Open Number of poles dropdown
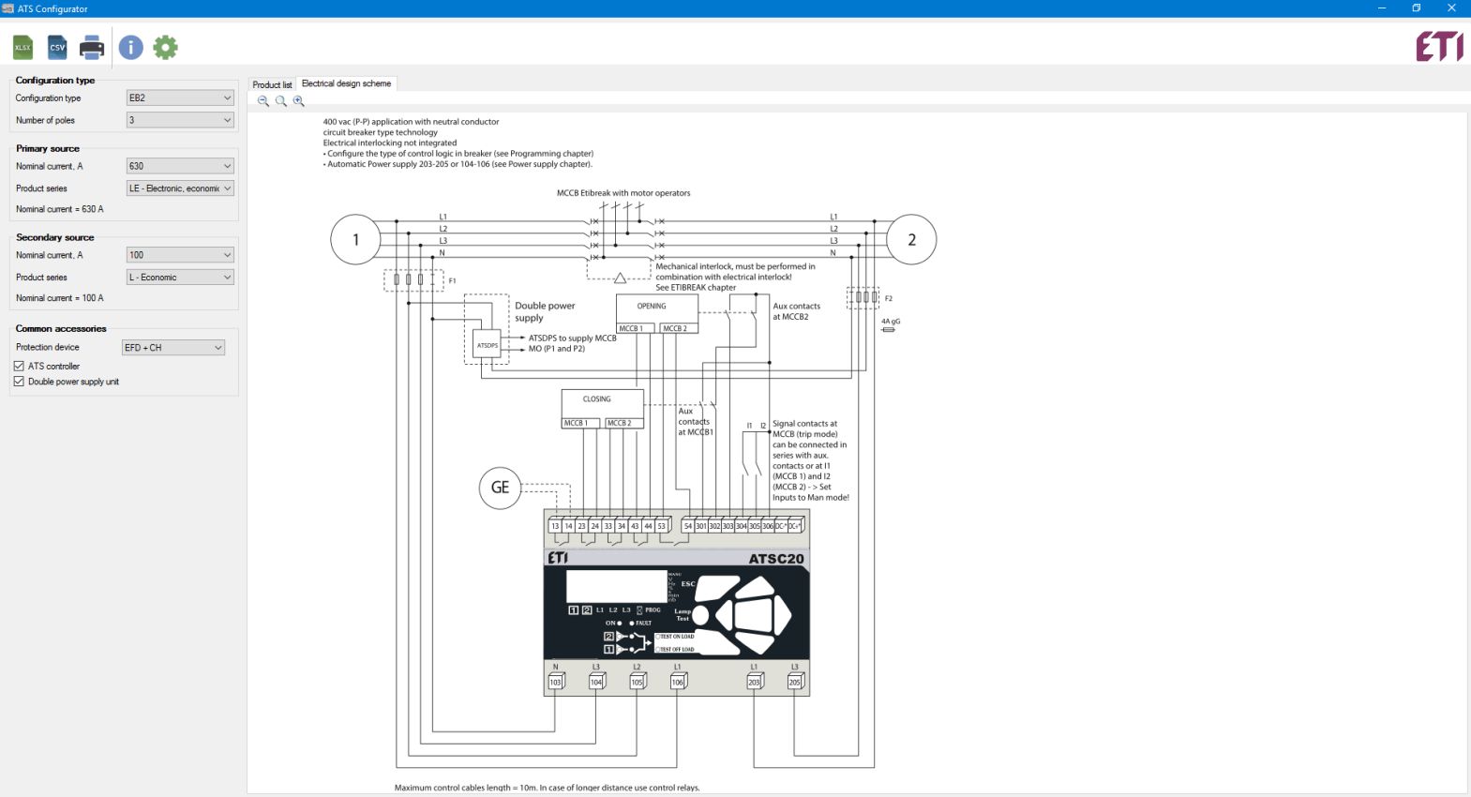This screenshot has width=1471, height=797. pos(180,120)
